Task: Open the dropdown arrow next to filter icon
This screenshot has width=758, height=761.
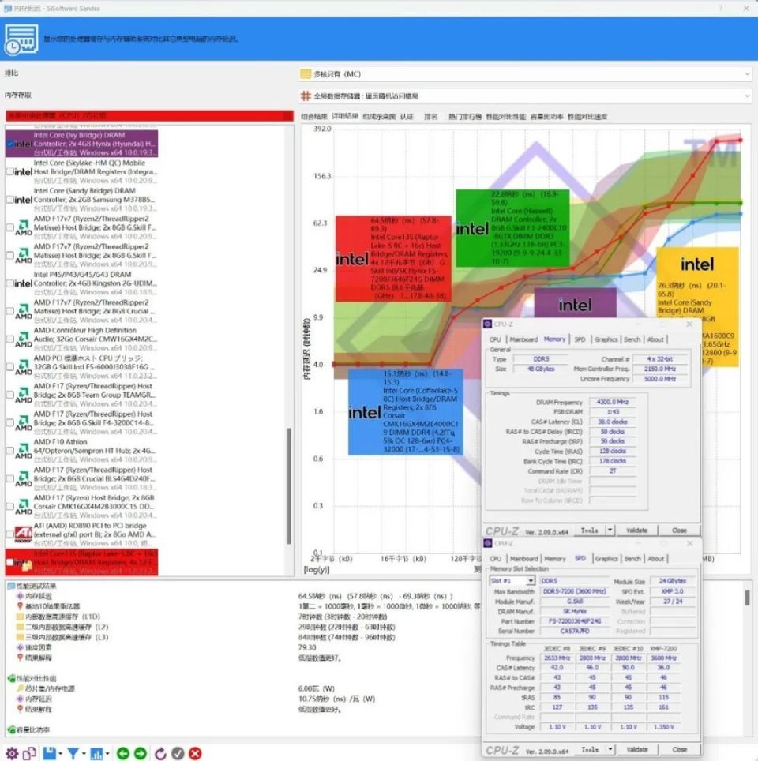Action: click(84, 754)
